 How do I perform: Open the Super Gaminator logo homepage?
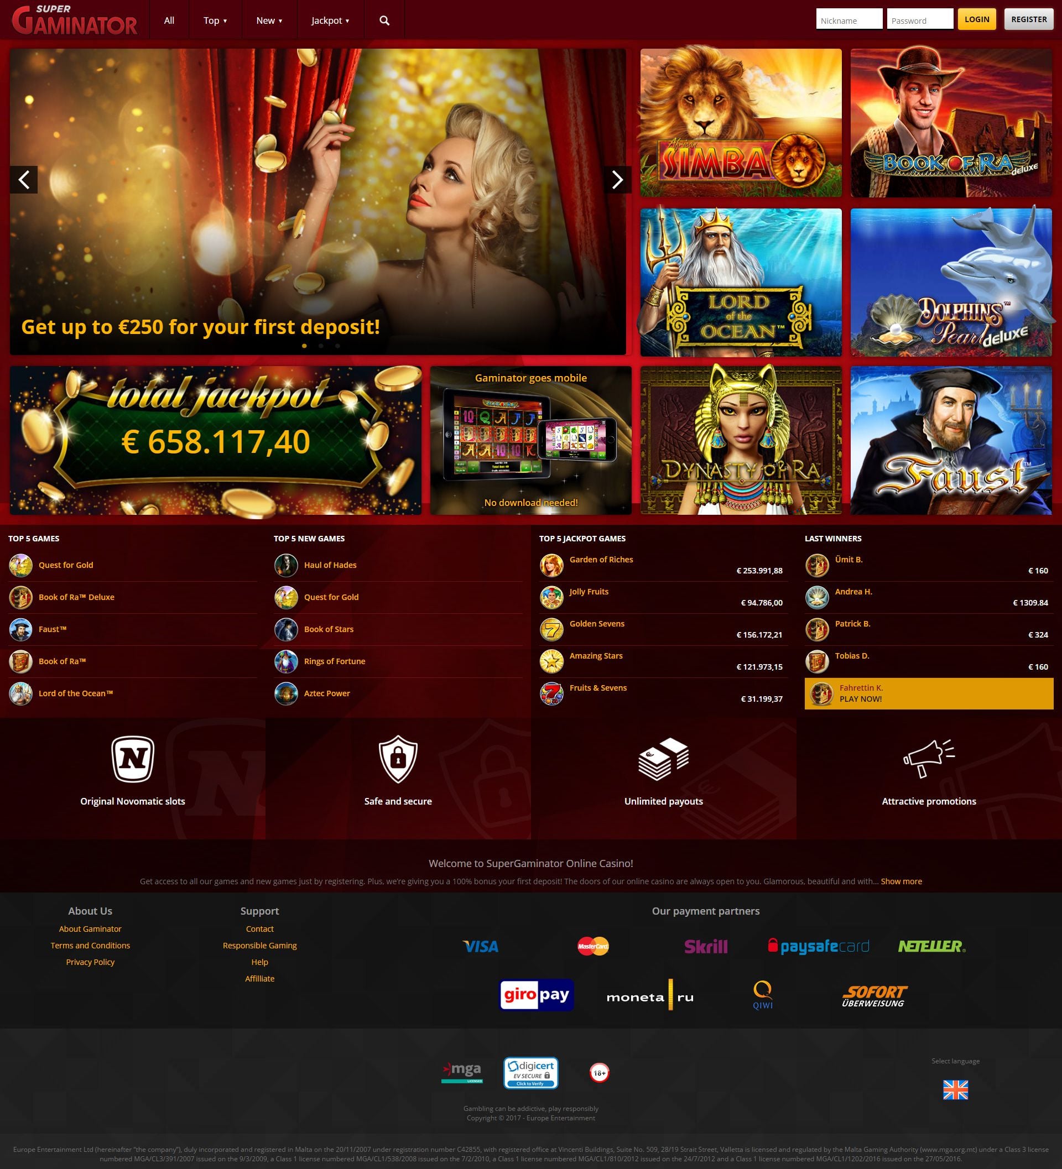pyautogui.click(x=75, y=20)
